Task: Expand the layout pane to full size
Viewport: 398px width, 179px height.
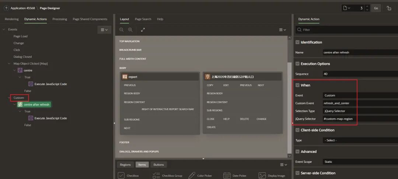Action: point(143,30)
